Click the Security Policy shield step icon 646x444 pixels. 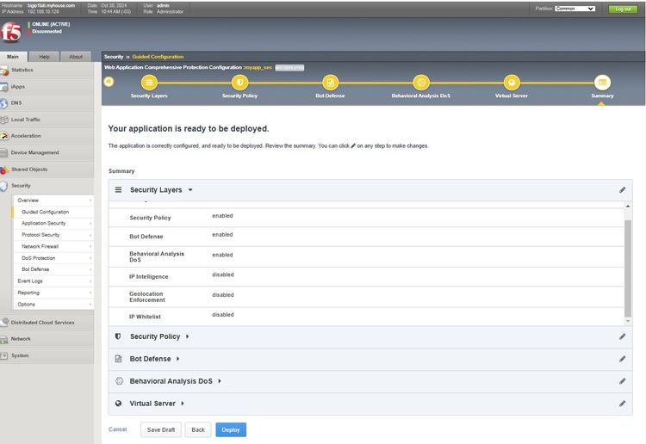click(239, 83)
